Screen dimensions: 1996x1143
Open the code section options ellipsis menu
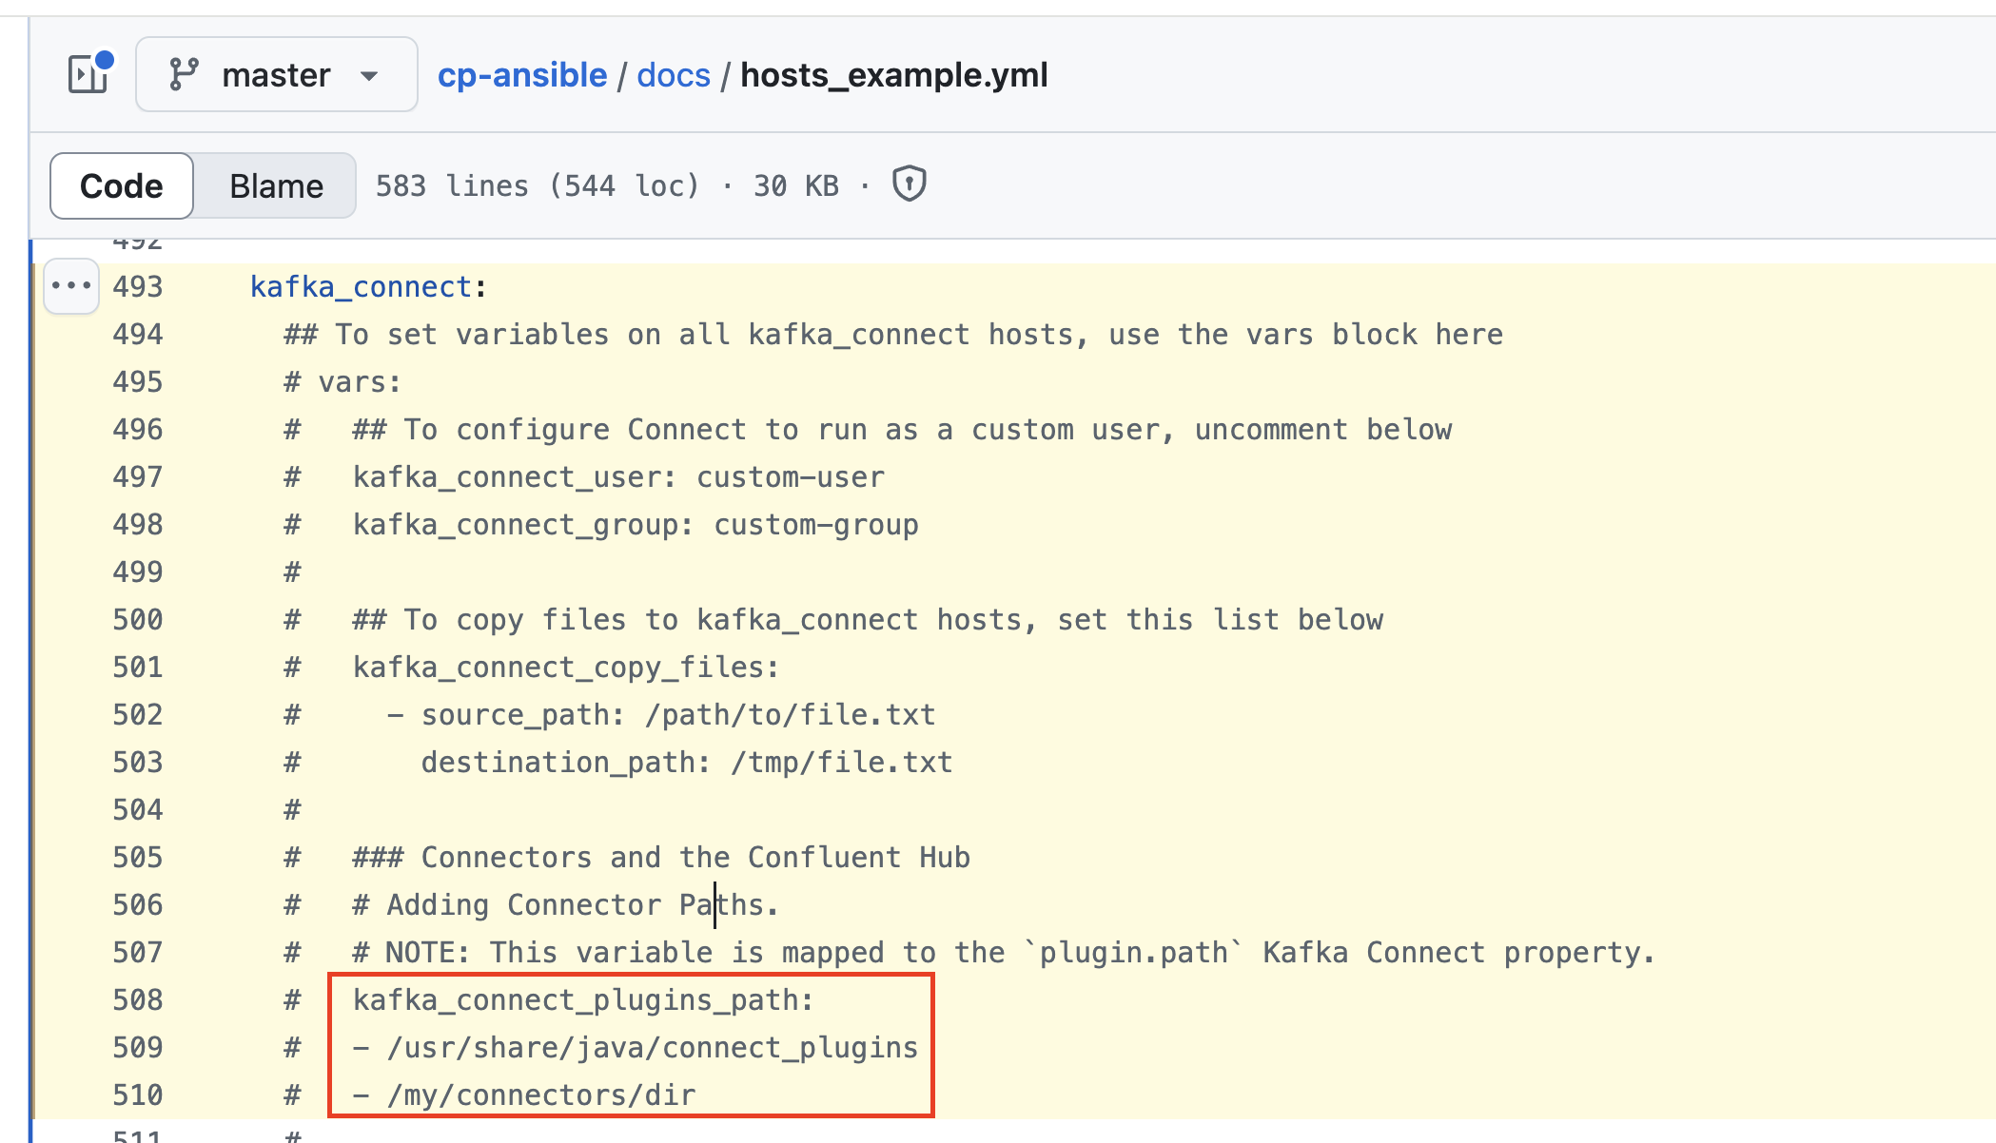[x=71, y=285]
